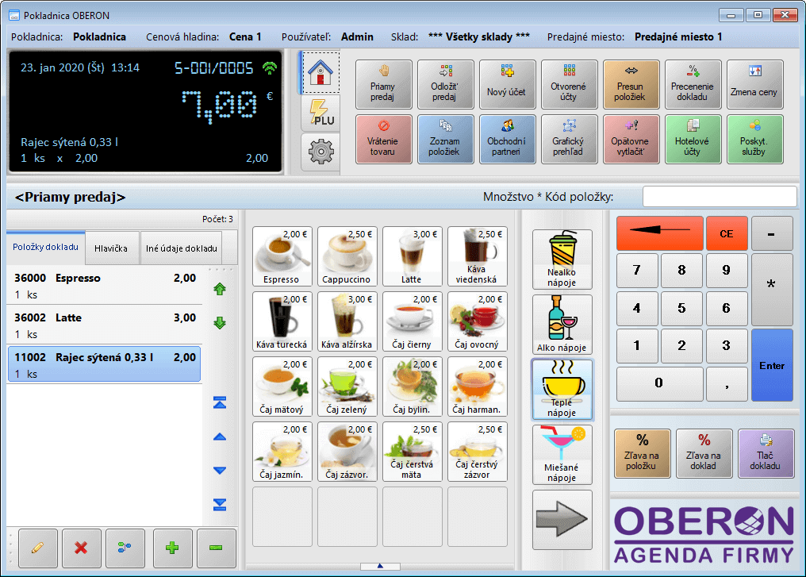Viewport: 806px width, 577px height.
Task: Click the Priamy predaj button
Action: [383, 85]
